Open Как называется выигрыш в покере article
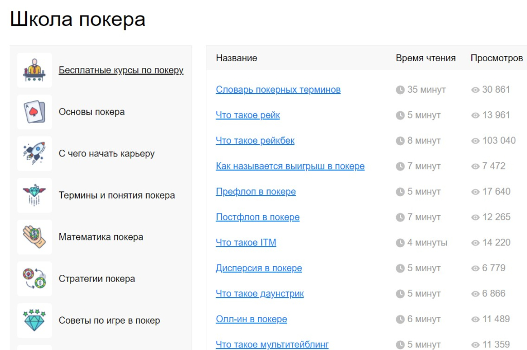The width and height of the screenshot is (527, 350). [x=290, y=166]
